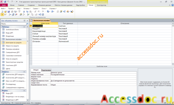Select the Format Painter brush icon

click(x=35, y=11)
